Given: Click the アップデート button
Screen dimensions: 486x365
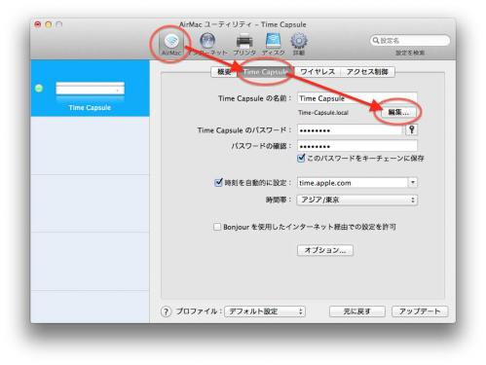Looking at the screenshot, I should tap(420, 311).
